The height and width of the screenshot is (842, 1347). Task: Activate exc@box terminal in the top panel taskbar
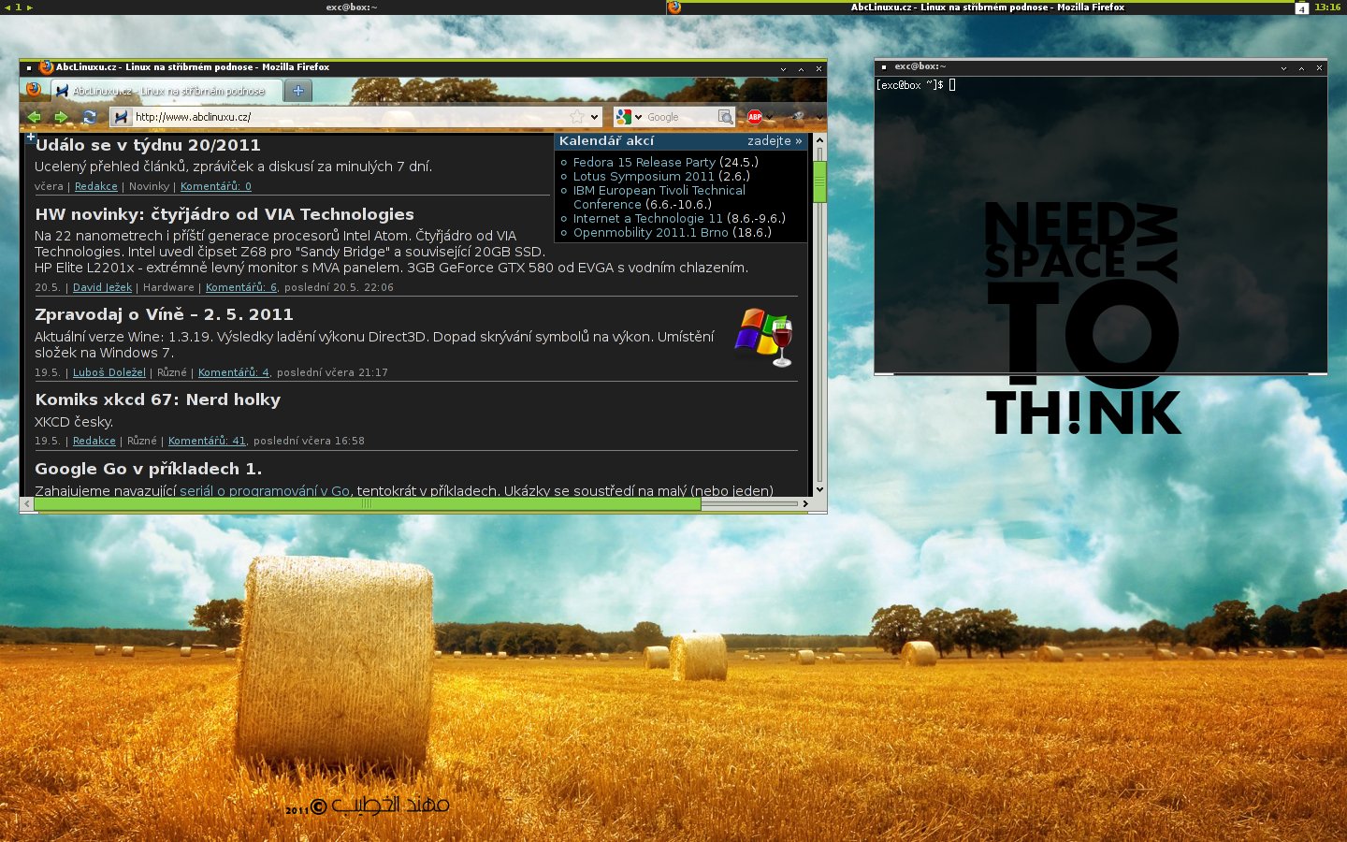(352, 7)
